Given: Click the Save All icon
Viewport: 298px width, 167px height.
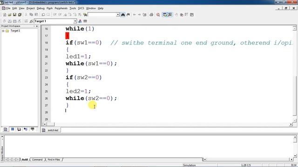Looking at the screenshot, I should point(20,14).
